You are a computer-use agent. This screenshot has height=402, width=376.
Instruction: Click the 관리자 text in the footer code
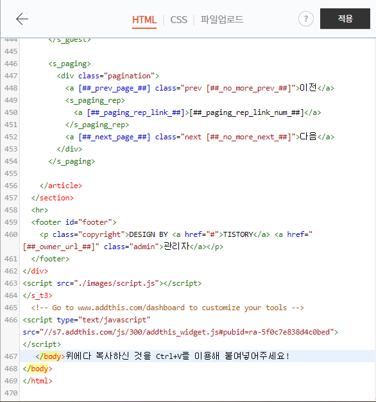pyautogui.click(x=176, y=247)
